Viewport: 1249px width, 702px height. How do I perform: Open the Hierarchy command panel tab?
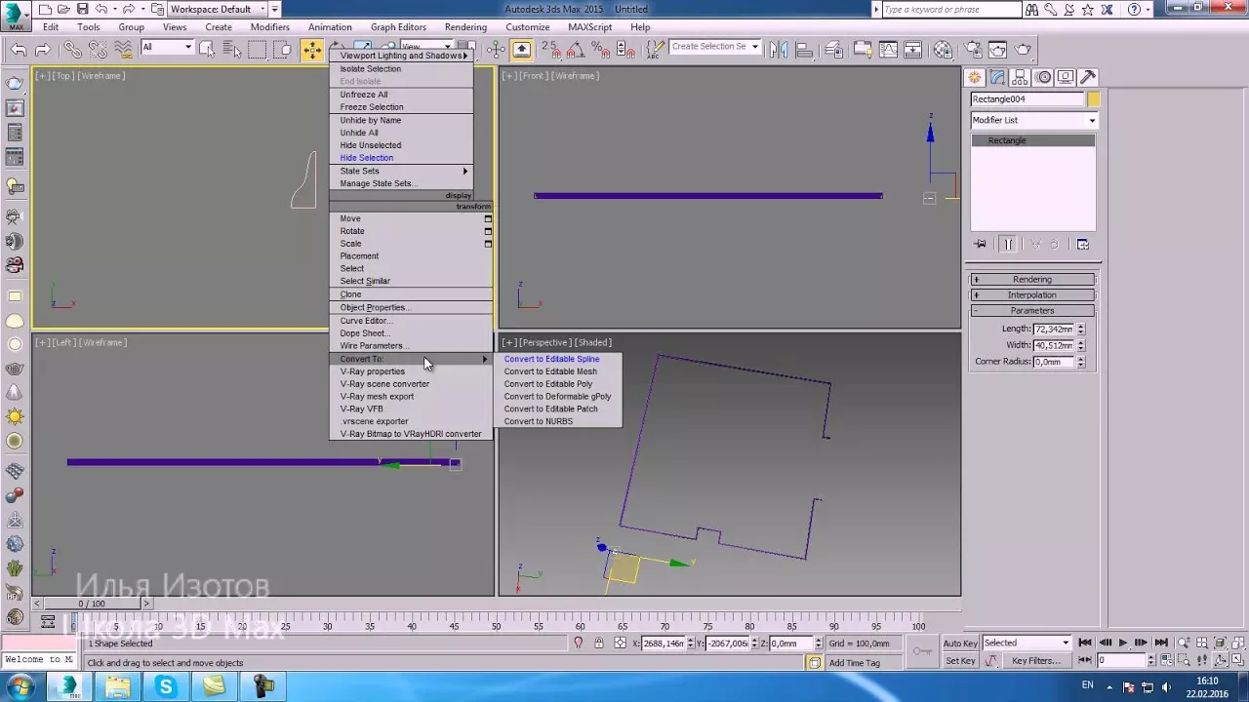[x=1021, y=78]
